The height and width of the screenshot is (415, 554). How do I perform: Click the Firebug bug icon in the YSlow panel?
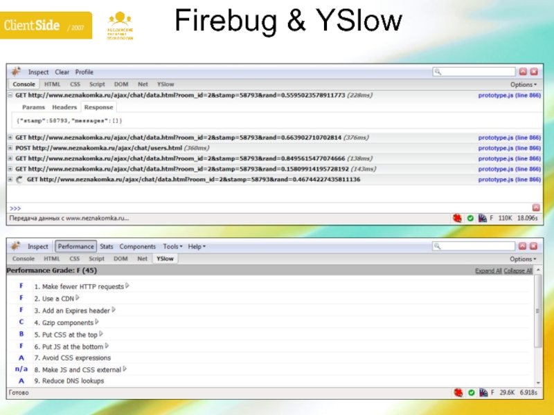pos(15,246)
